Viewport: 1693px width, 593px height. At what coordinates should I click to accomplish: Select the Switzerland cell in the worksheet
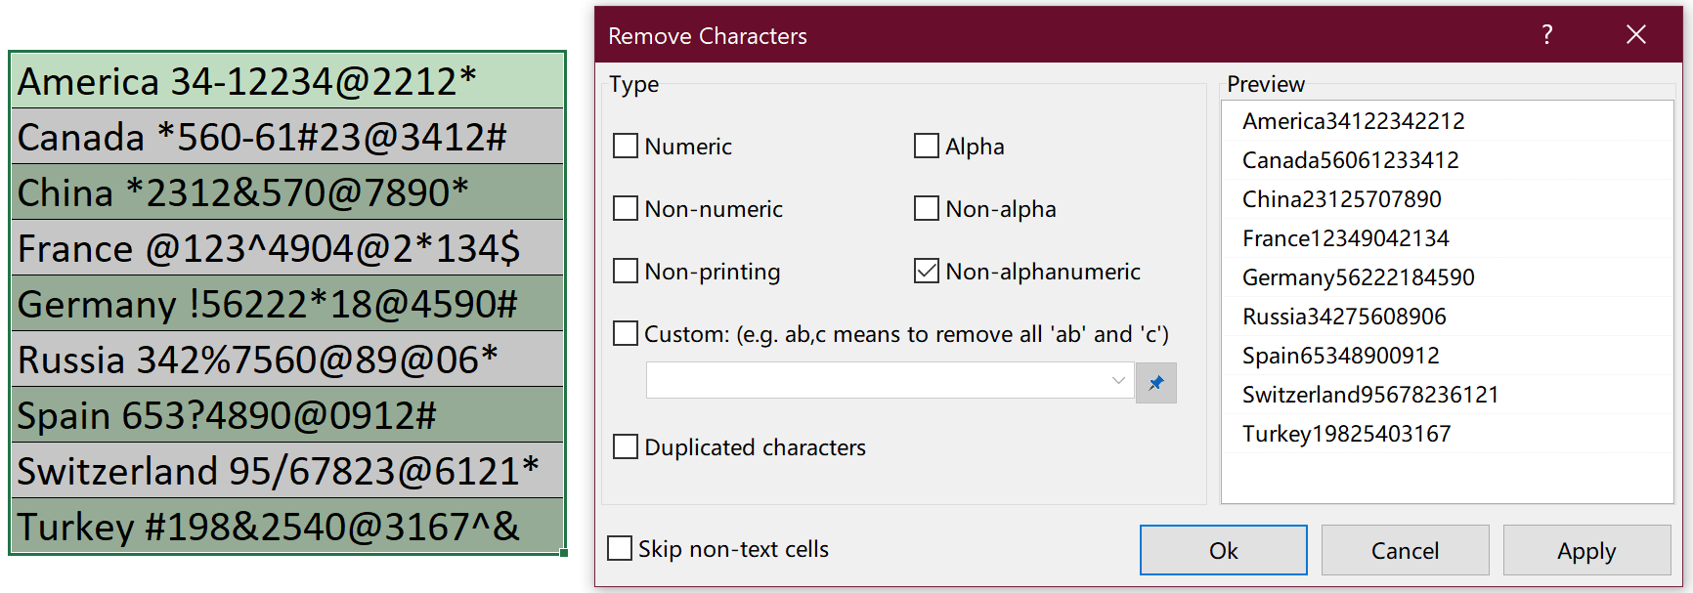[x=283, y=471]
